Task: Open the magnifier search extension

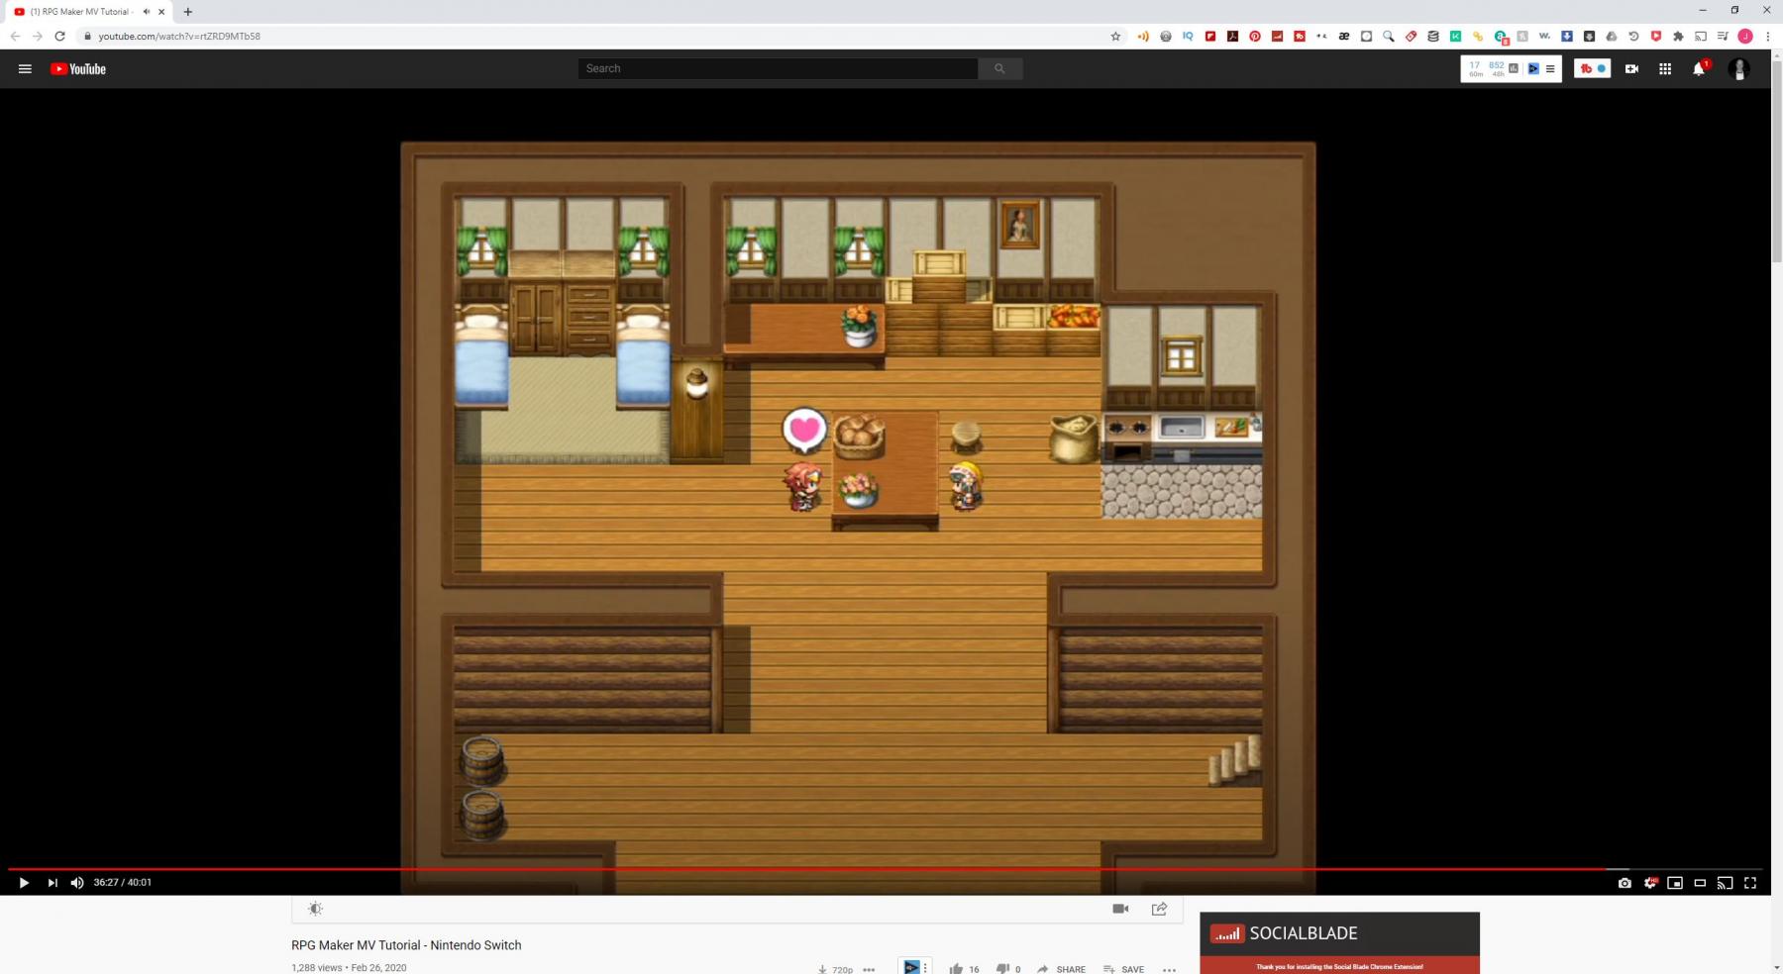Action: pos(1389,36)
